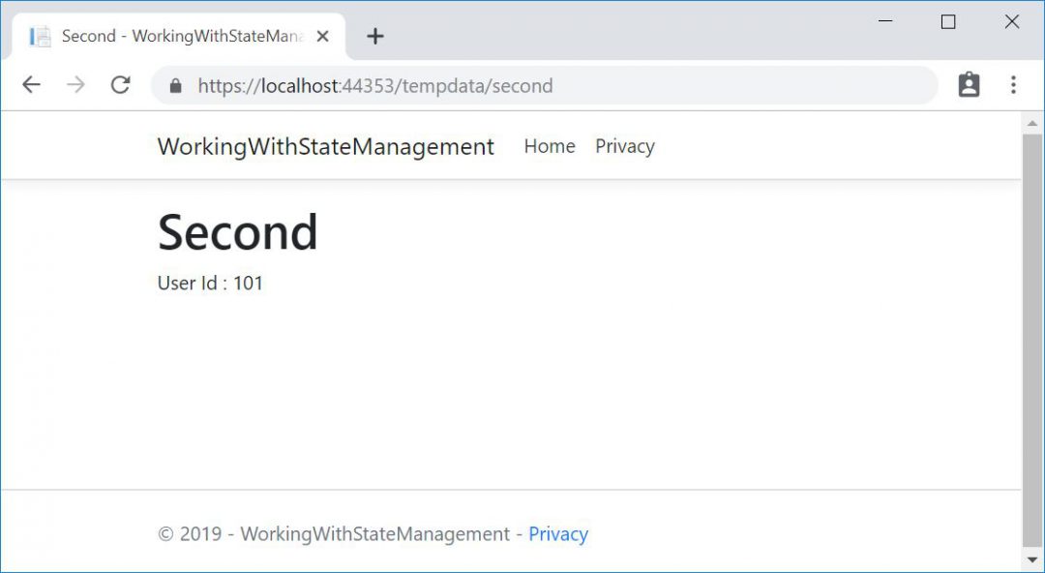
Task: Click the scrollbar up arrow
Action: pyautogui.click(x=1032, y=122)
